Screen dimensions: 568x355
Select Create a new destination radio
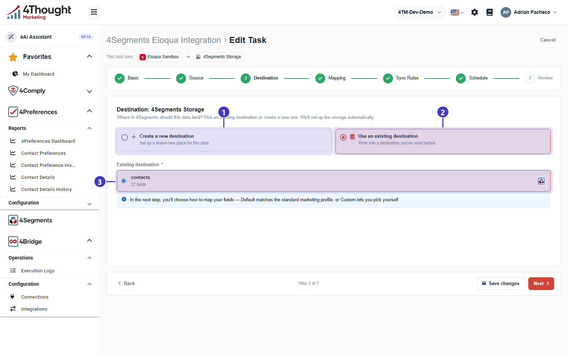click(x=125, y=137)
